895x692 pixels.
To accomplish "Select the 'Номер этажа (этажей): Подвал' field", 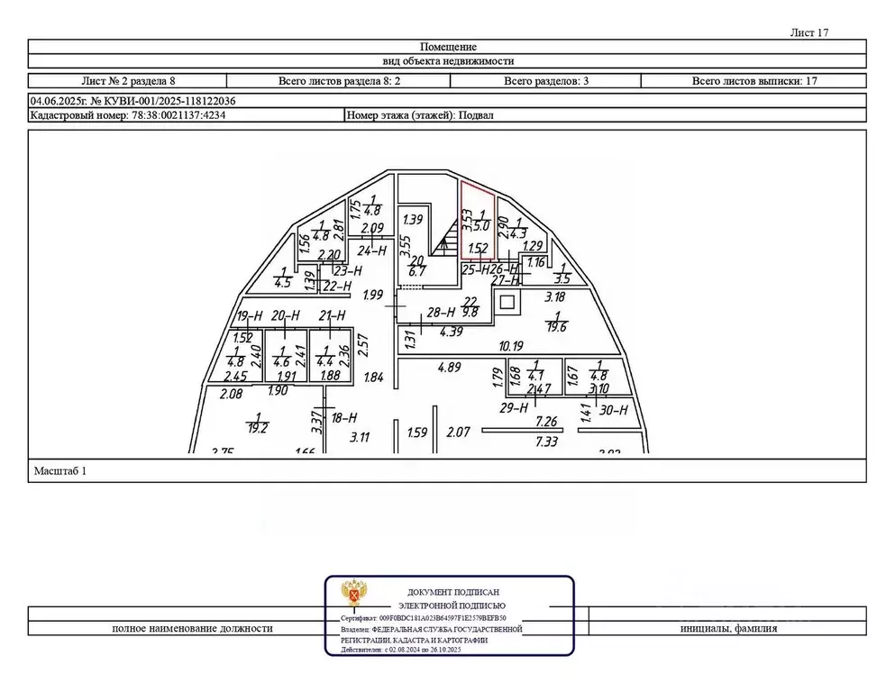I will click(x=421, y=115).
